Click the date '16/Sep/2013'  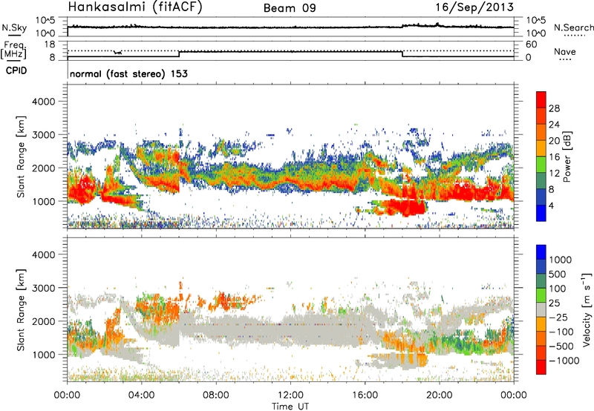[474, 7]
